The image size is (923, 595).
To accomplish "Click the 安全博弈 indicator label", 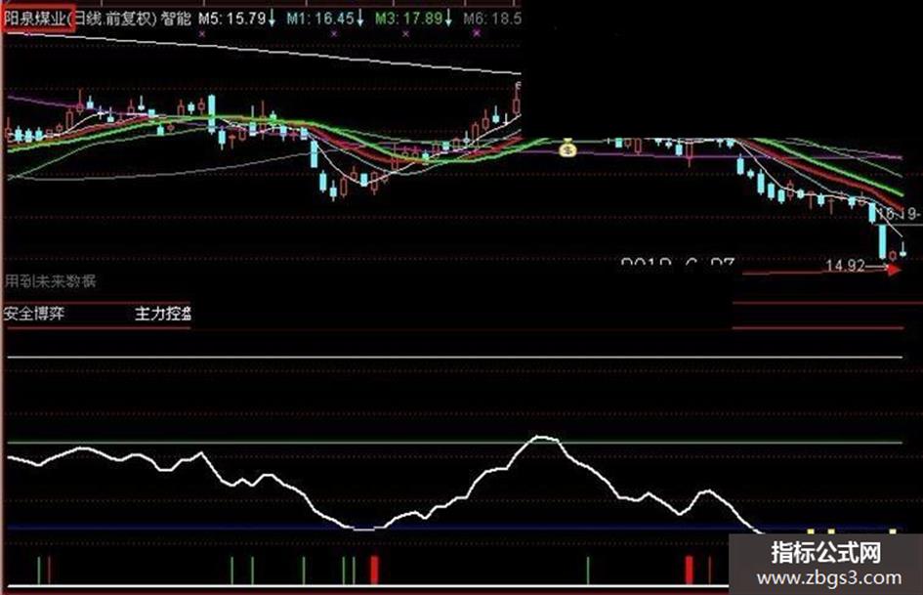I will pos(34,313).
